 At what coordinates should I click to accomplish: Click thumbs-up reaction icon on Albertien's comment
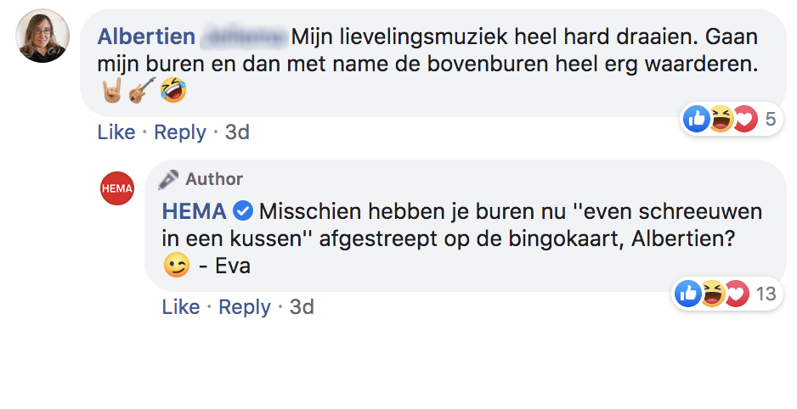tap(697, 120)
